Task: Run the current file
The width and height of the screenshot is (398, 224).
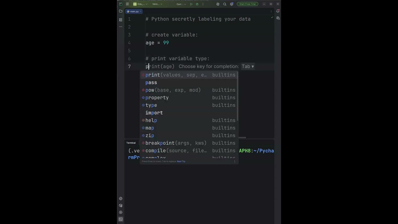Action: coord(191,4)
